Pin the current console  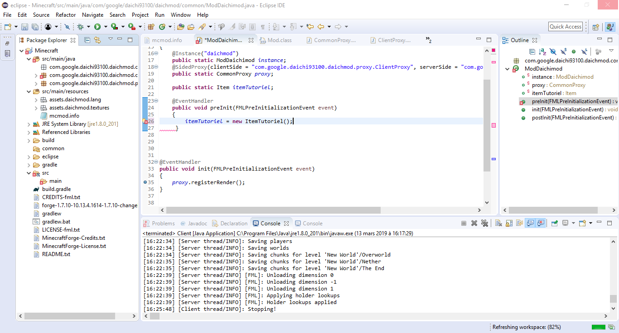pyautogui.click(x=554, y=223)
